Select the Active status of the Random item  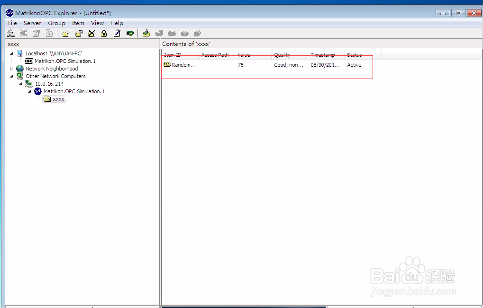[354, 65]
